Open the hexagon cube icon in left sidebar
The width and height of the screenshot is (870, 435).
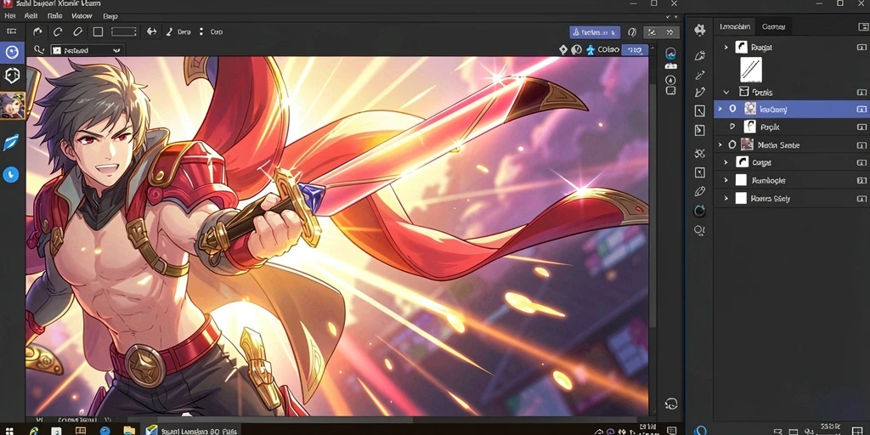coord(12,76)
